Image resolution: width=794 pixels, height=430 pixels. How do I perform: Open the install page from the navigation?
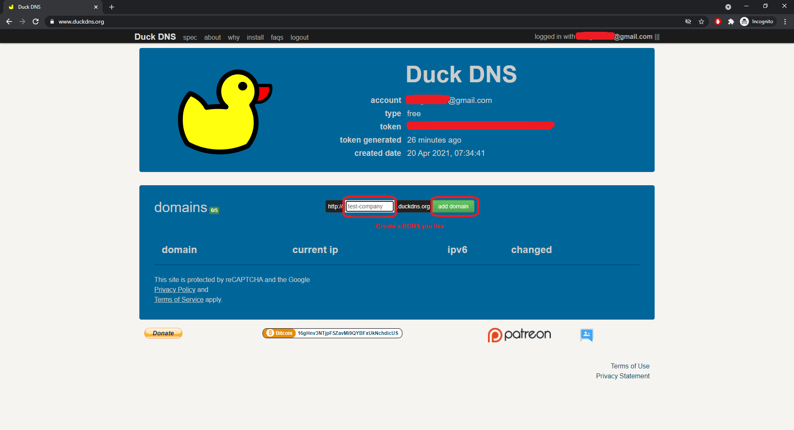click(255, 37)
